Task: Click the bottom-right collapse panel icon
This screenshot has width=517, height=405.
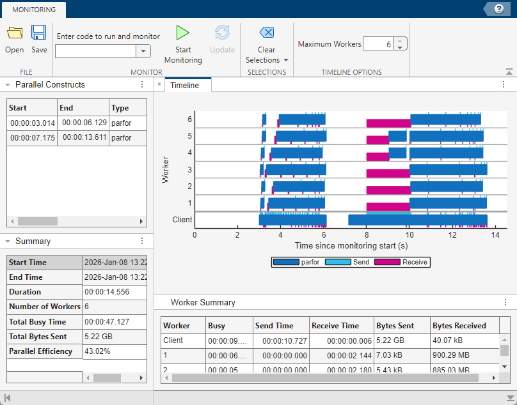Action: pos(510,398)
